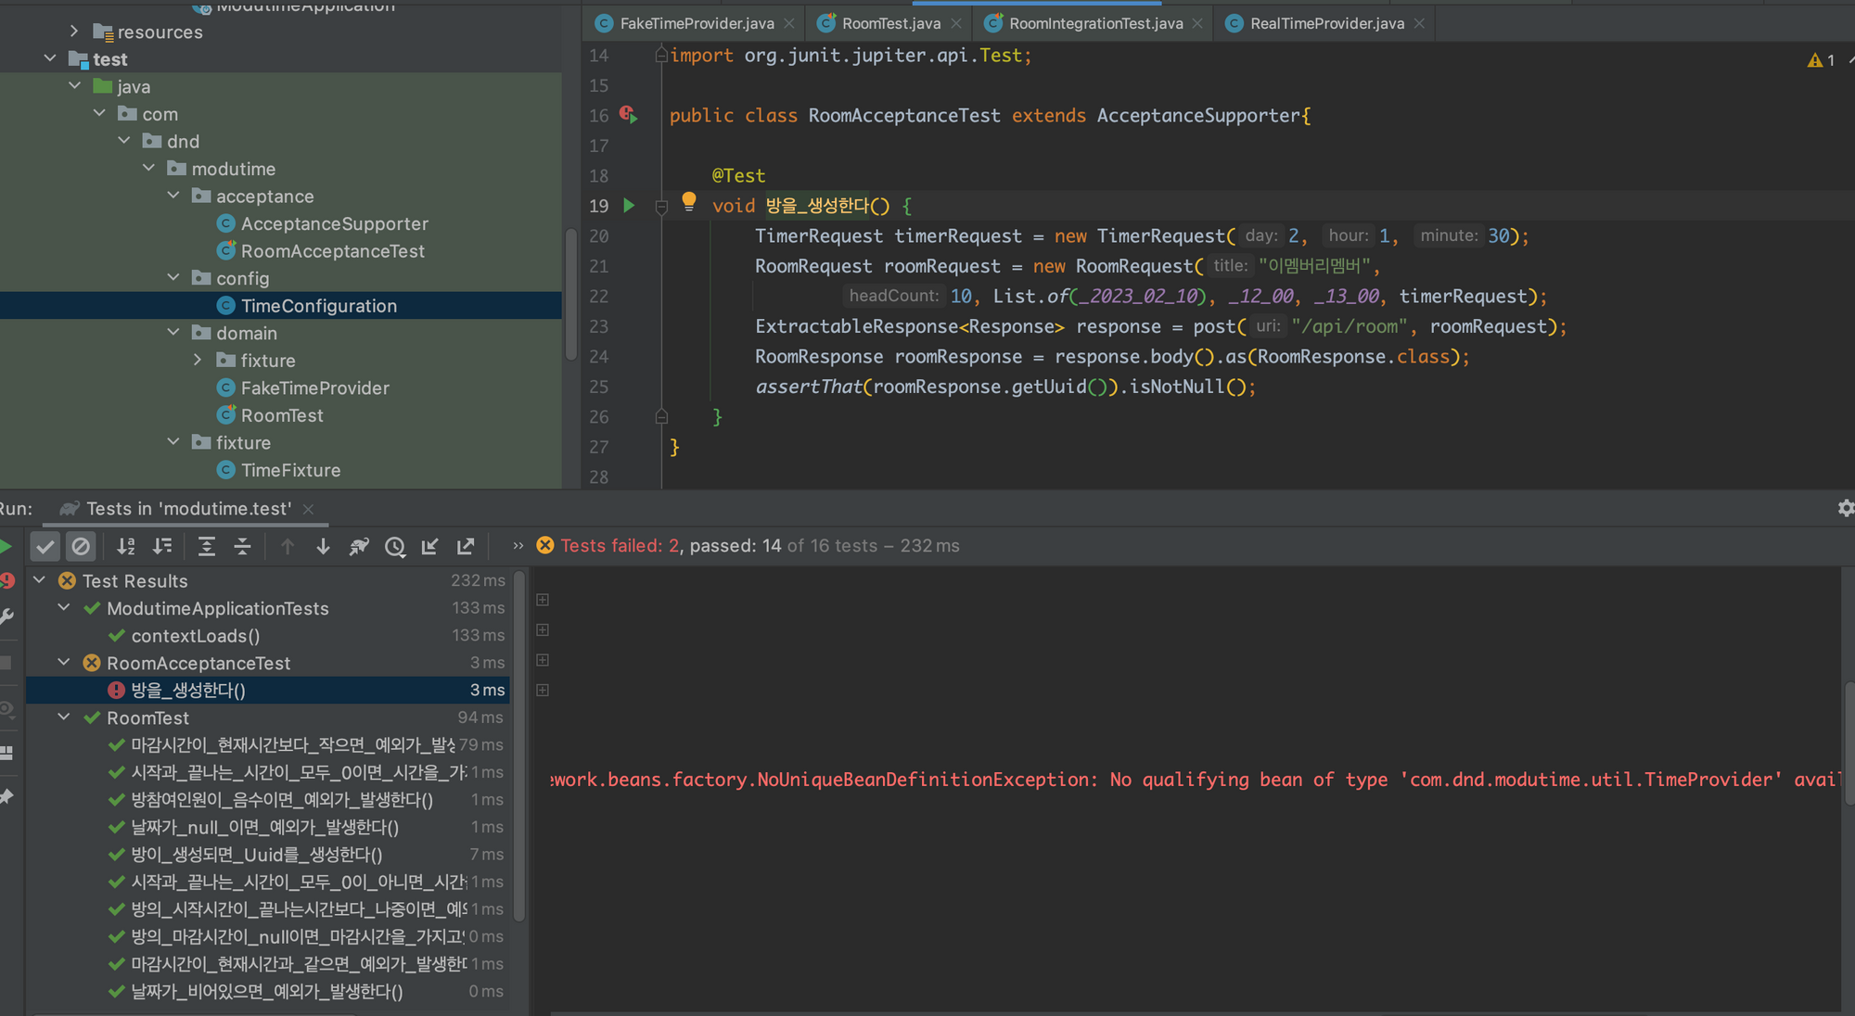This screenshot has width=1855, height=1016.
Task: Open test history clock icon
Action: [x=395, y=547]
